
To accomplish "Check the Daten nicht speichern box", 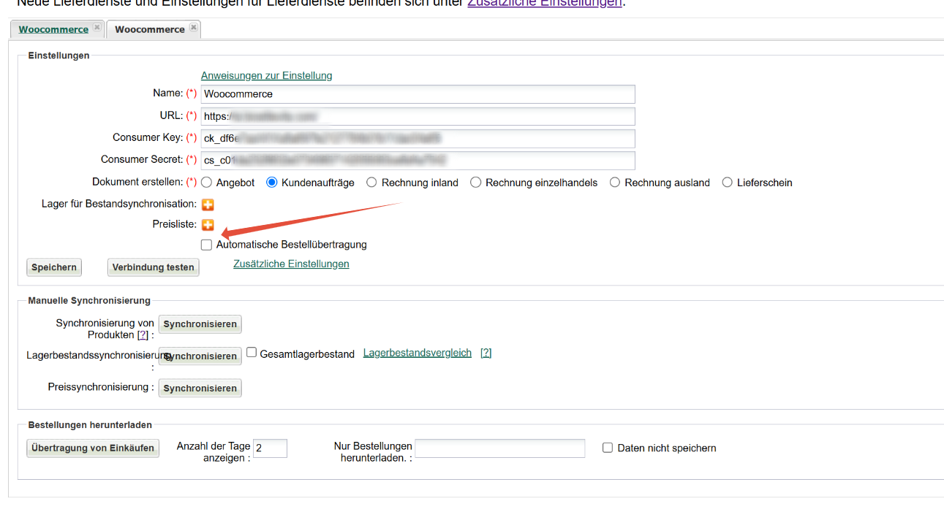I will coord(608,448).
